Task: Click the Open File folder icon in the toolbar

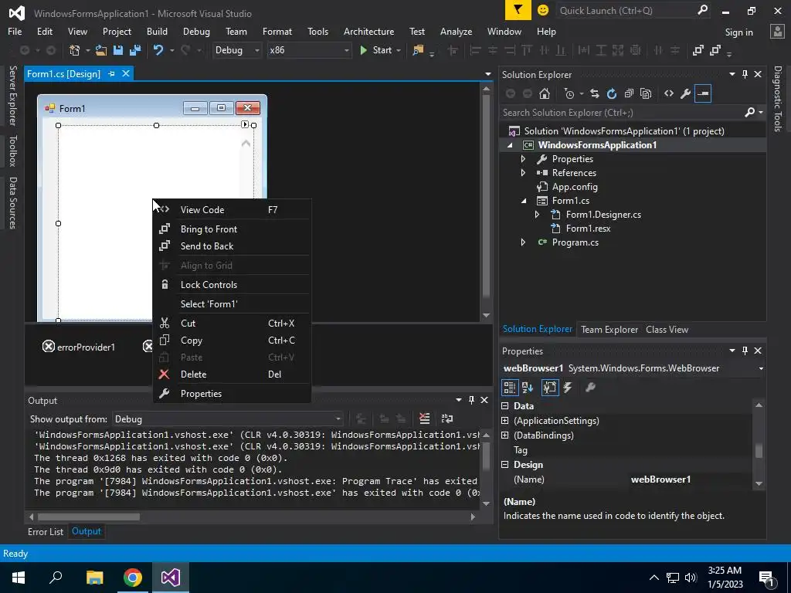Action: [101, 50]
